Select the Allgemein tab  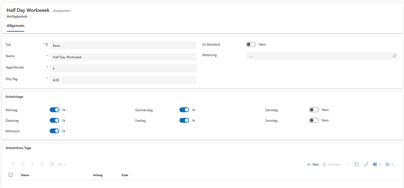[16, 26]
